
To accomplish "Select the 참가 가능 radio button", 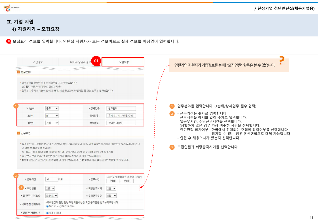I will pyautogui.click(x=47, y=206).
